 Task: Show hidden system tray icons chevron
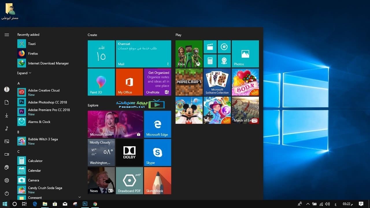tap(308, 204)
